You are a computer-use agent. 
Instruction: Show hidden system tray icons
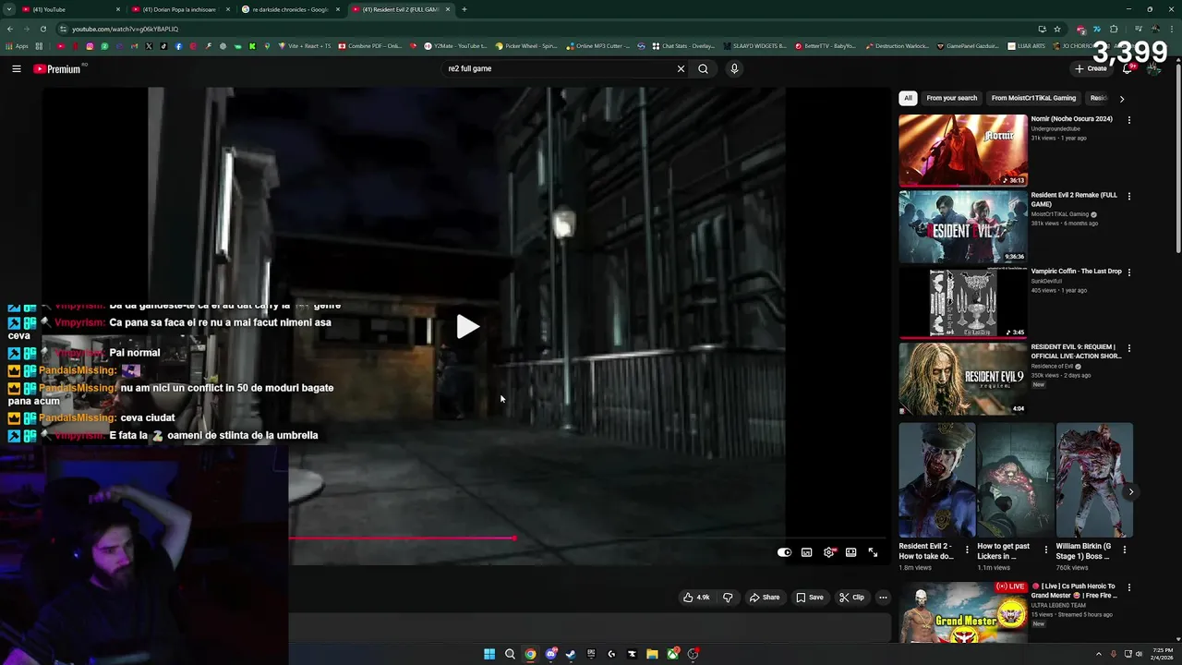click(x=1099, y=654)
